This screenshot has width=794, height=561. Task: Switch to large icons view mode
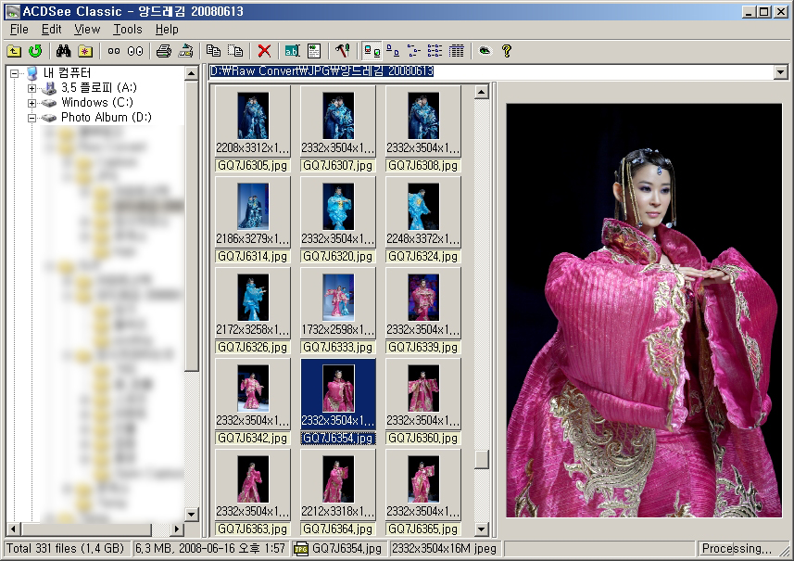(393, 51)
